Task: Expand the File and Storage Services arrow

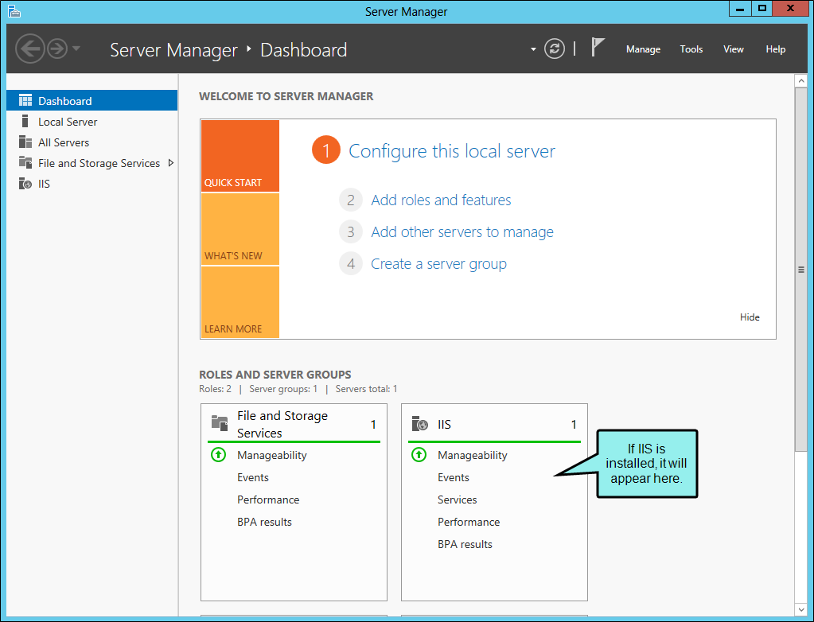Action: (x=171, y=163)
